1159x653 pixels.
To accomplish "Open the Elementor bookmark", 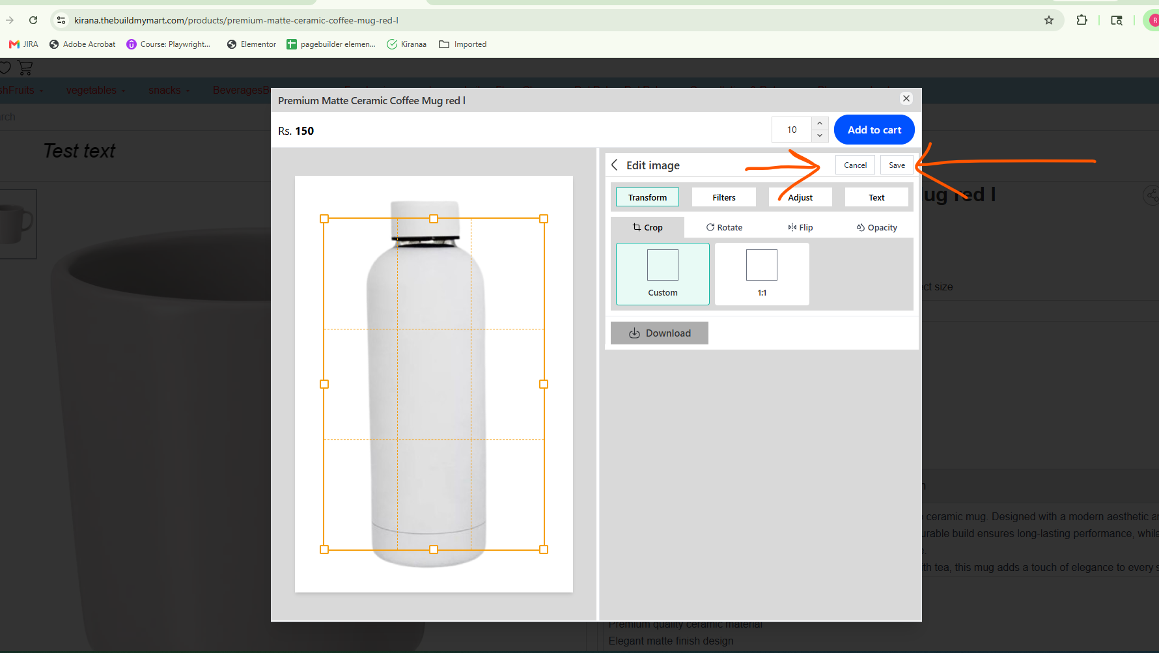I will [x=252, y=44].
